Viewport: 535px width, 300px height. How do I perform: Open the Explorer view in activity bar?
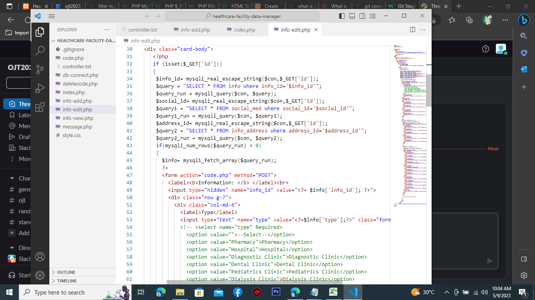[x=40, y=32]
